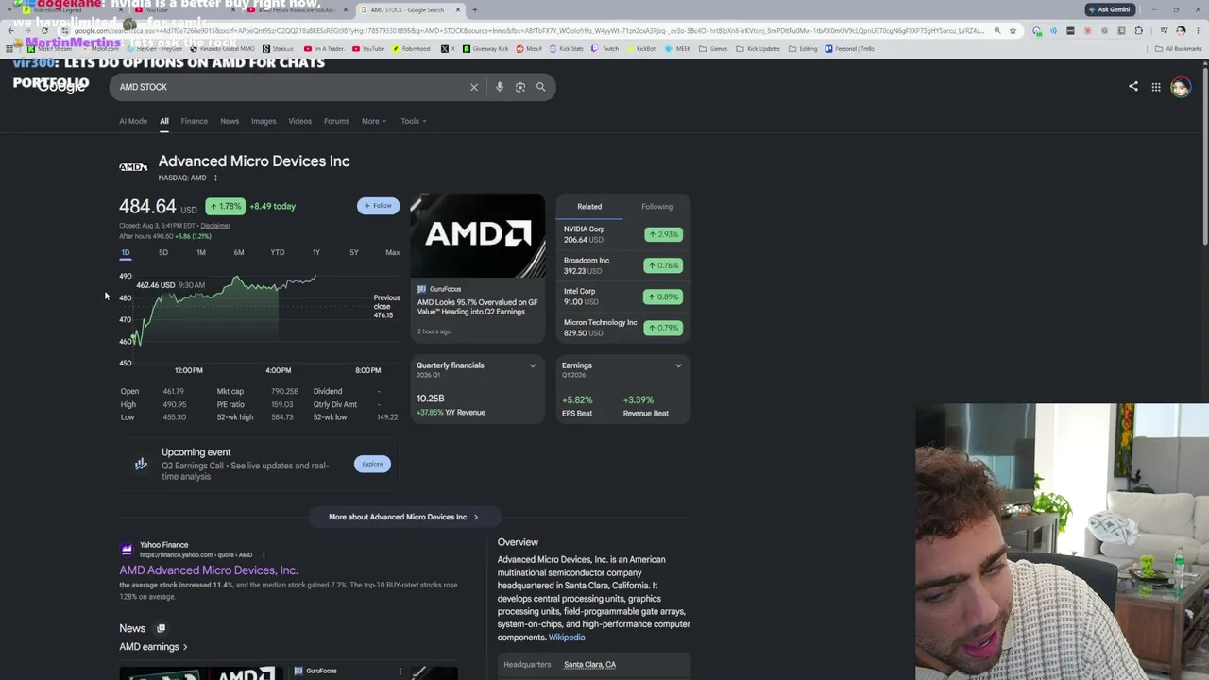Viewport: 1209px width, 680px height.
Task: Click the Santa Clara, CA headquarters link
Action: (589, 665)
